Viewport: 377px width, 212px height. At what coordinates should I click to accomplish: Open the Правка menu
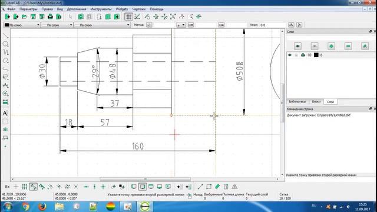click(x=47, y=9)
